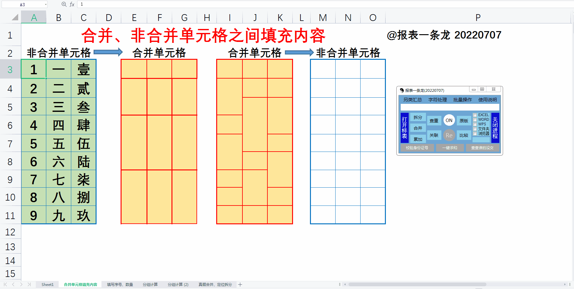Select cell containing 肆
Image resolution: width=574 pixels, height=289 pixels.
(84, 125)
